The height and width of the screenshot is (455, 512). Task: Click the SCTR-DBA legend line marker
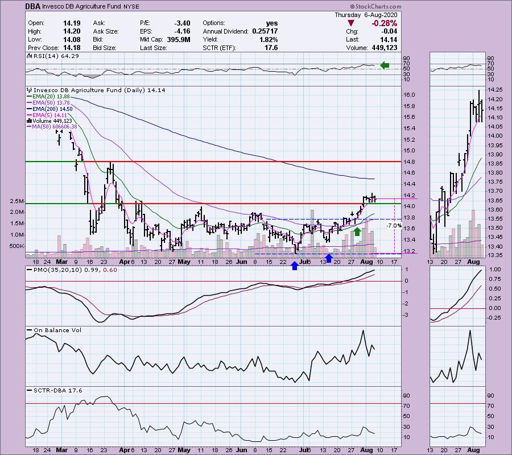pyautogui.click(x=30, y=391)
